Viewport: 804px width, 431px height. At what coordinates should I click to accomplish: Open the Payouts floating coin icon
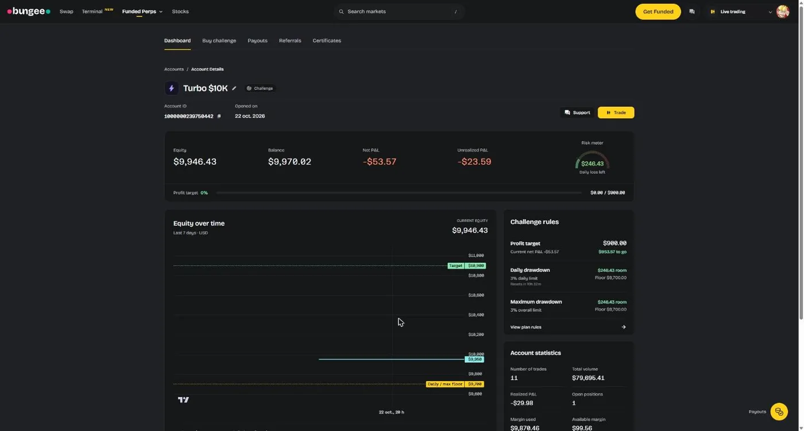click(x=779, y=411)
